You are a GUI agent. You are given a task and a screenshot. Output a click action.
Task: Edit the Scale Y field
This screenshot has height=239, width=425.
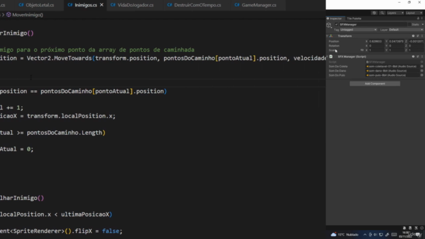[396, 50]
